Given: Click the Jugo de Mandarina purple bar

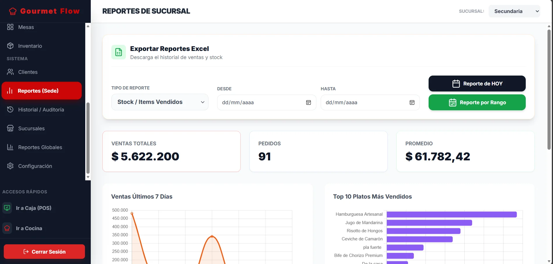Looking at the screenshot, I should click(x=429, y=223).
